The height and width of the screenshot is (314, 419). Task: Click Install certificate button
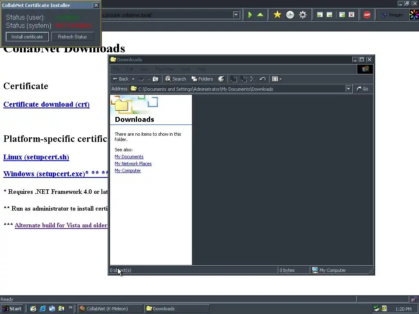[27, 36]
